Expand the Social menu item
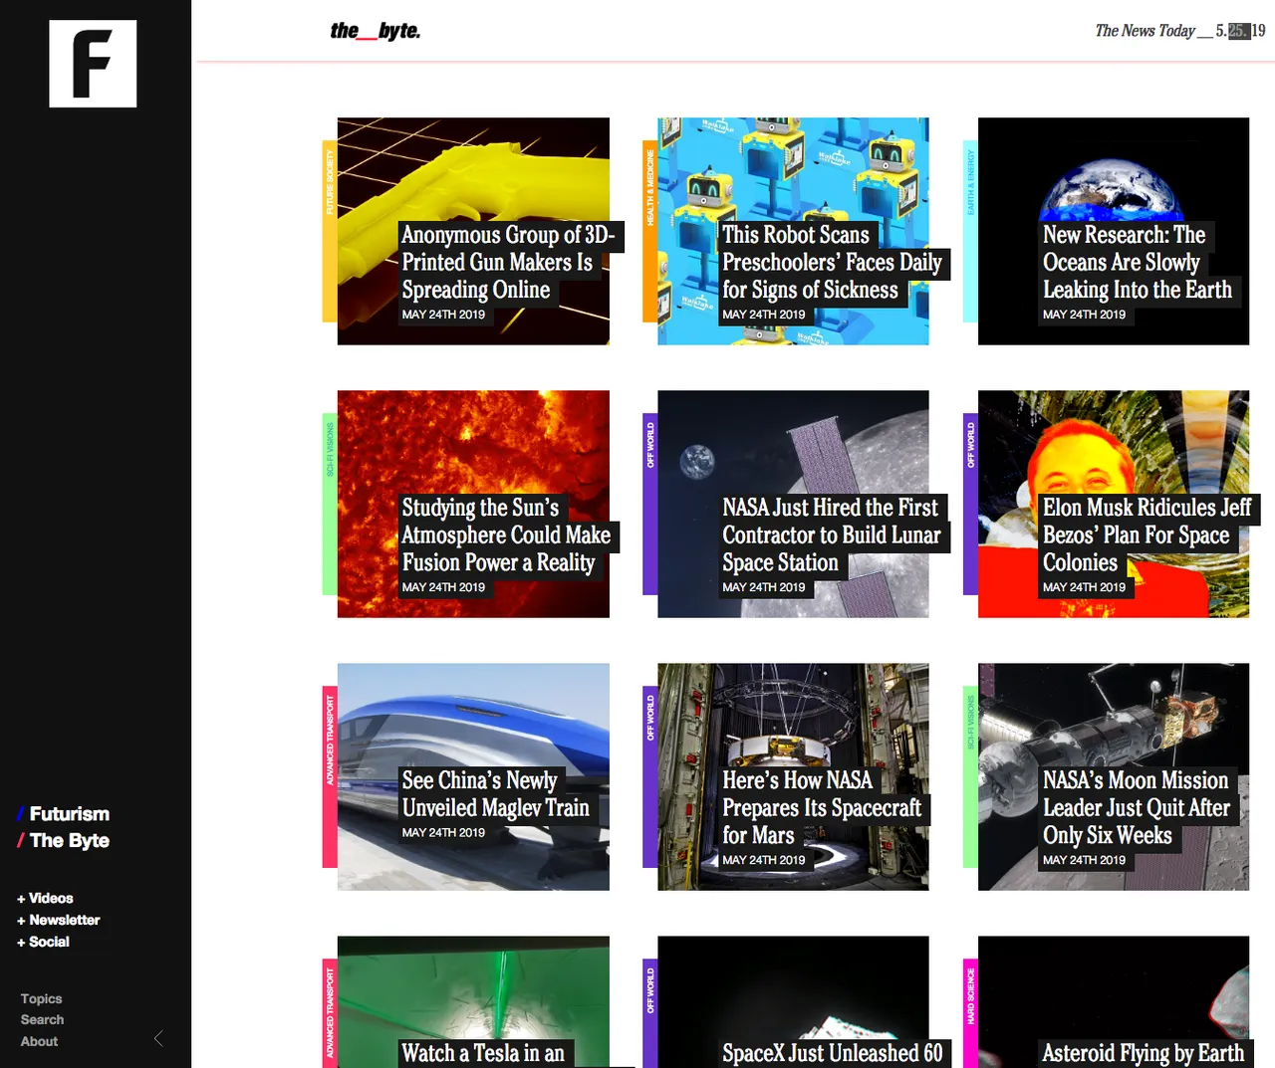The width and height of the screenshot is (1275, 1068). point(43,942)
